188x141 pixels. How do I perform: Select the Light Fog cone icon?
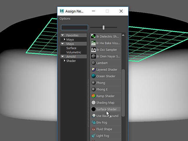[93, 136]
